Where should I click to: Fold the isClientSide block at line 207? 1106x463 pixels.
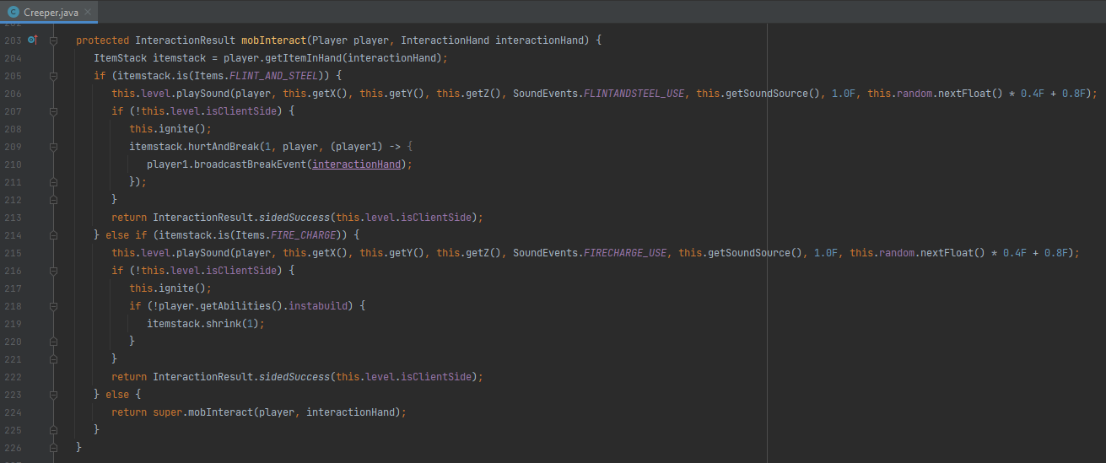[x=53, y=111]
